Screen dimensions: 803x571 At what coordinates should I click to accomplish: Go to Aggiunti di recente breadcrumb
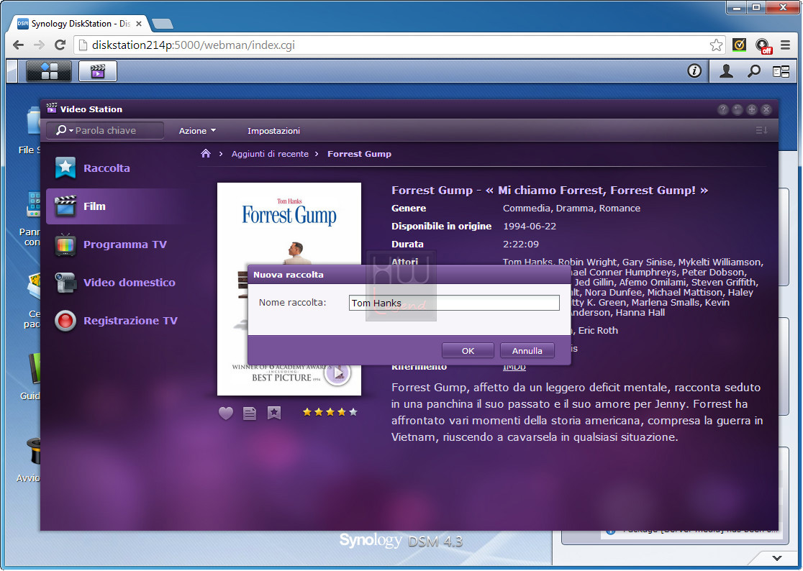coord(270,154)
